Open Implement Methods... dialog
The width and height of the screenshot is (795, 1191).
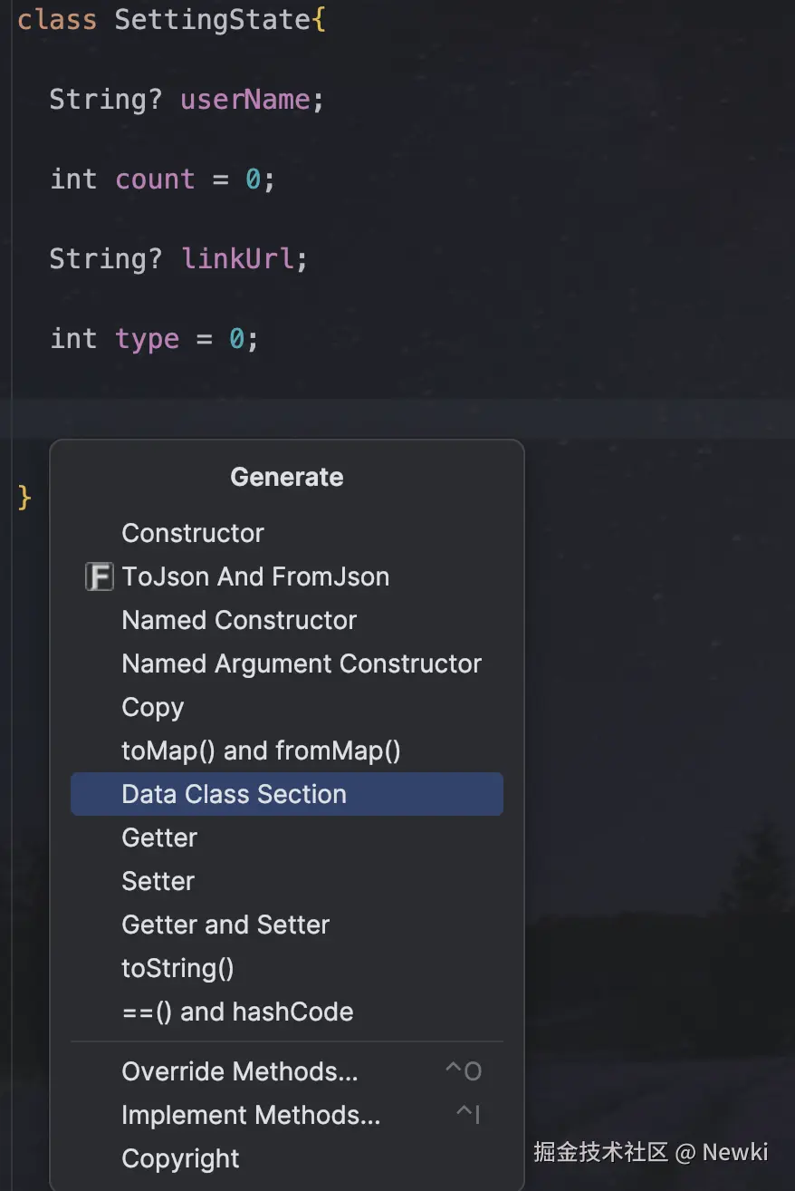(251, 1115)
